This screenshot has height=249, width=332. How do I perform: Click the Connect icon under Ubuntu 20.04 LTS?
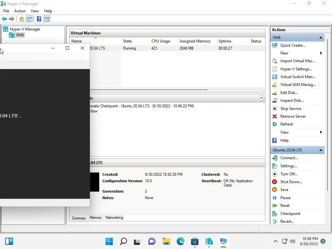click(x=275, y=158)
